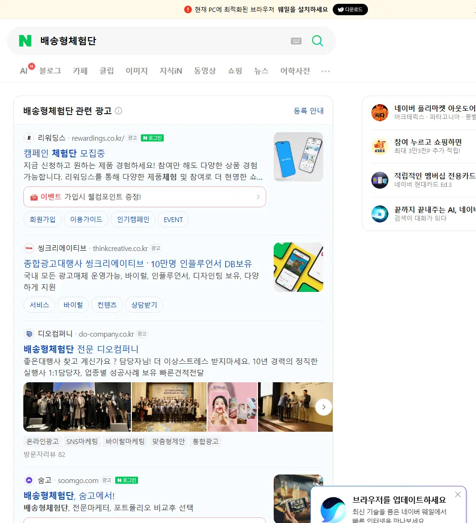The image size is (476, 523).
Task: Click the 컨텐츠 chip
Action: (x=107, y=305)
